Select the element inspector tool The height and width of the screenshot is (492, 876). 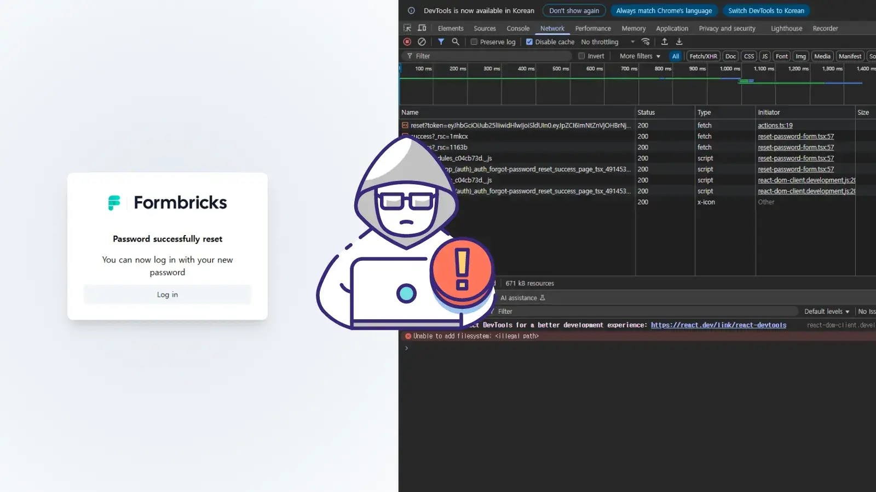(x=407, y=28)
